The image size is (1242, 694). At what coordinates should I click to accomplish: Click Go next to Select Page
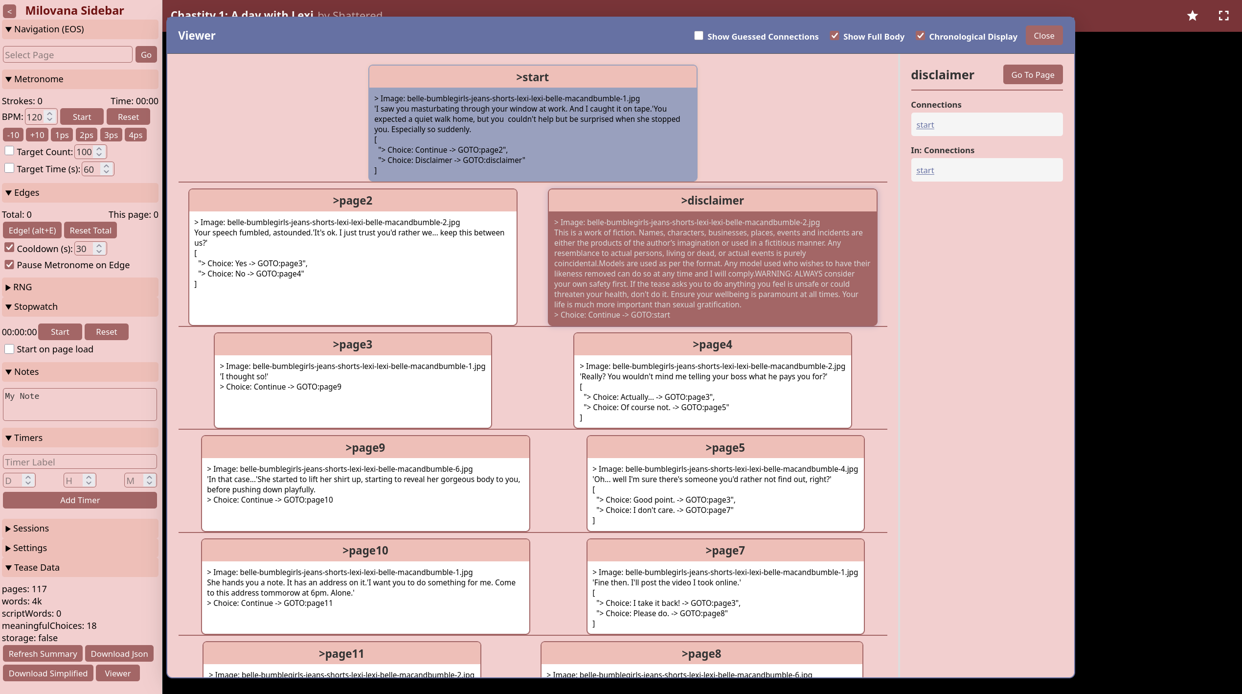[146, 55]
